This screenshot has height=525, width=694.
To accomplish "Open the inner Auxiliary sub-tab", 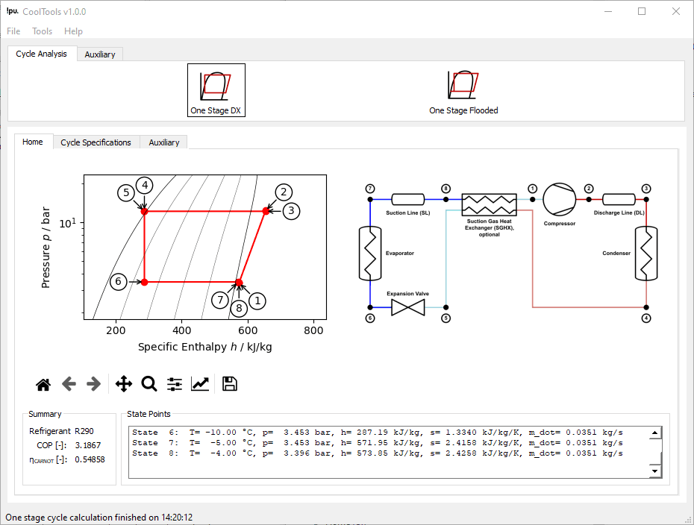I will 164,142.
